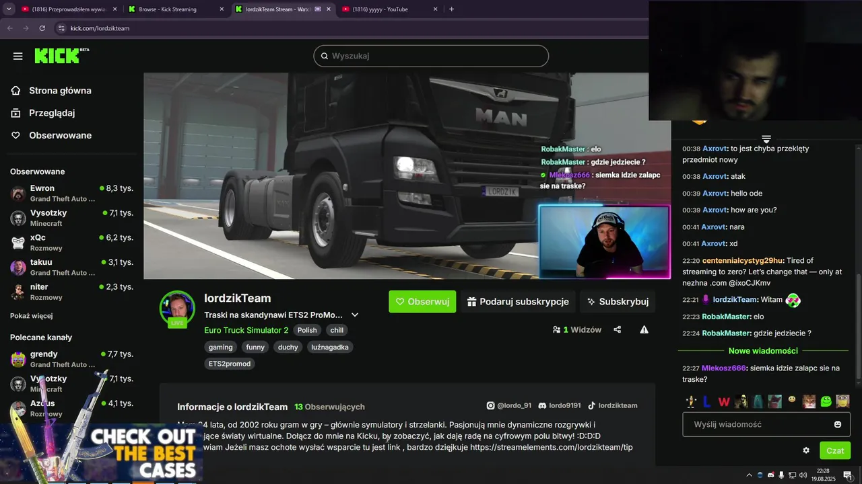Insert the cat face emote

point(809,401)
